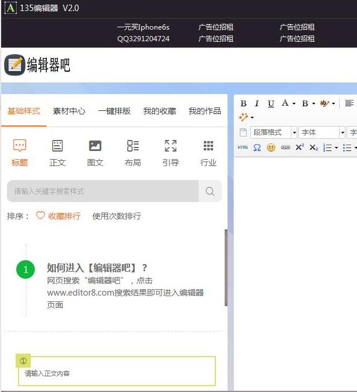357x392 pixels.
Task: Insert ordered numbered list
Action: pyautogui.click(x=327, y=148)
